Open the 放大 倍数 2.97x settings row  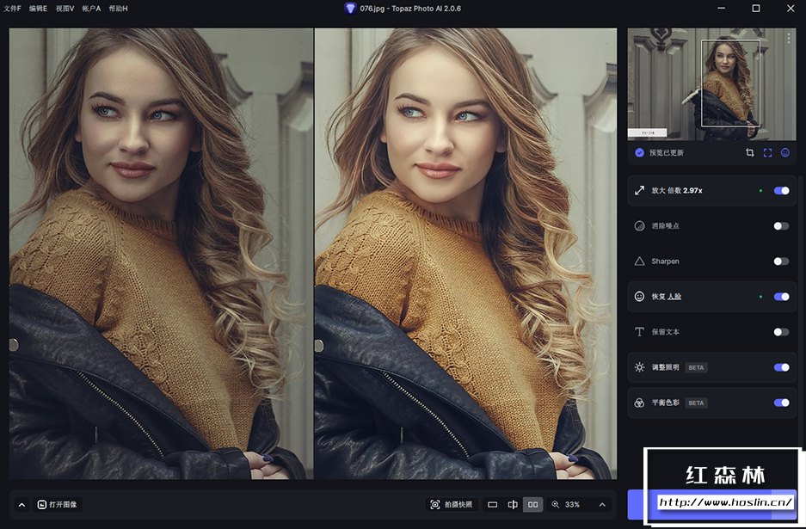point(712,191)
